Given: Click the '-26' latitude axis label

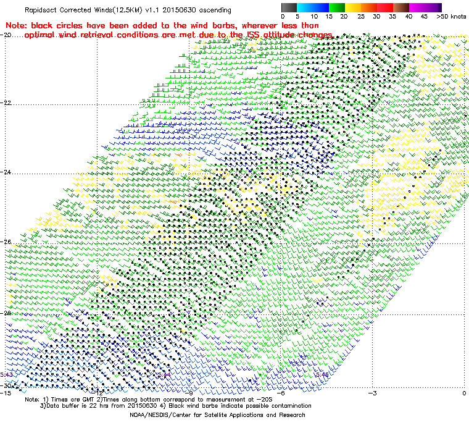Looking at the screenshot, I should click(6, 242).
